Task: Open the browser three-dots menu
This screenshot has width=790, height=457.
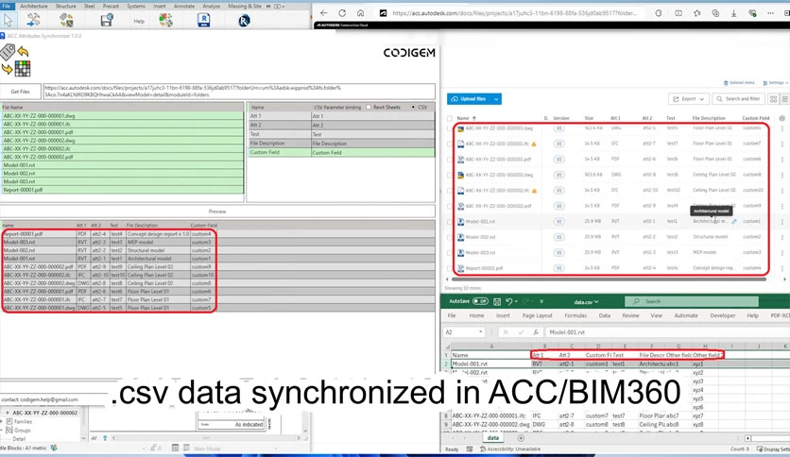Action: 771,13
